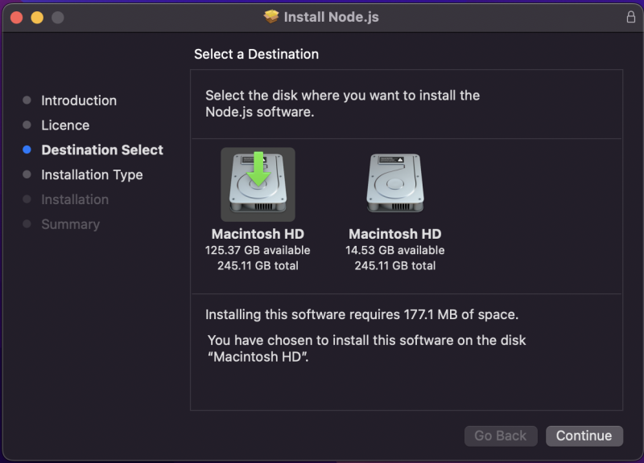
Task: Click the greyed-out Installation step label
Action: pos(75,199)
